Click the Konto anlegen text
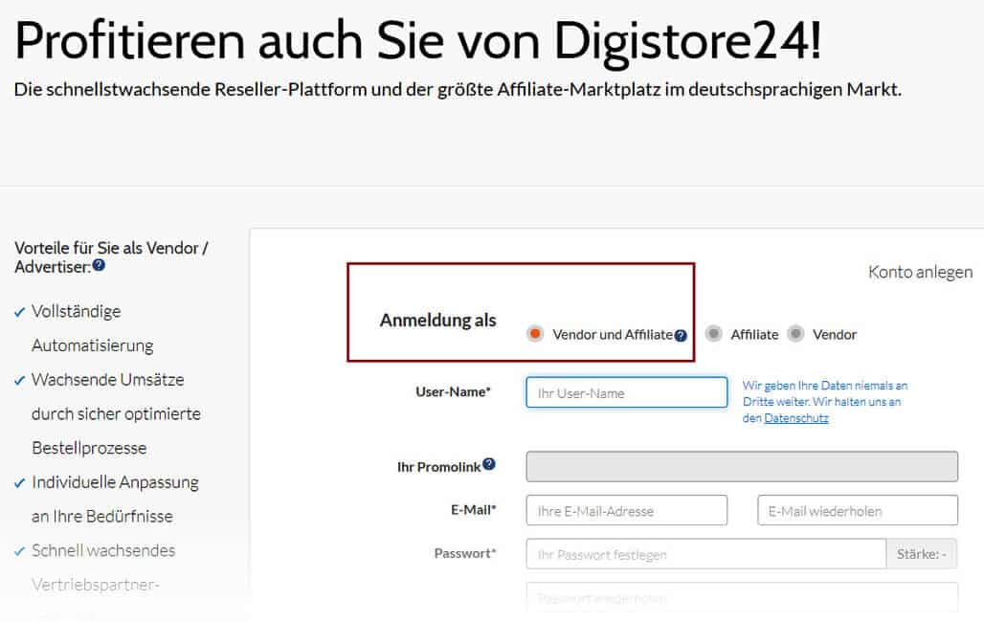 coord(920,272)
